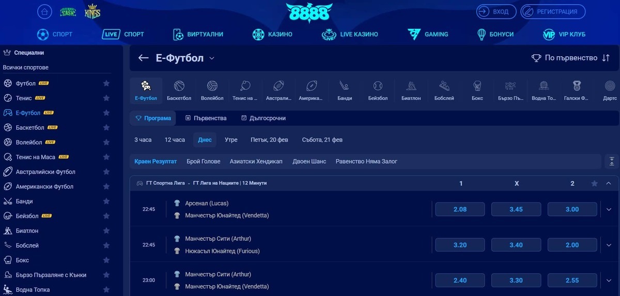This screenshot has width=620, height=296.
Task: Favorite the ГТ Спортна Лига league star
Action: pos(595,183)
